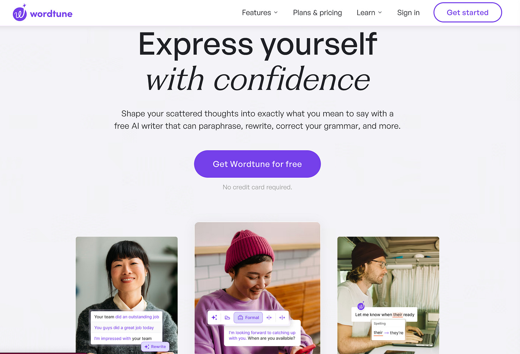
Task: Open Plans & pricing page
Action: [317, 12]
